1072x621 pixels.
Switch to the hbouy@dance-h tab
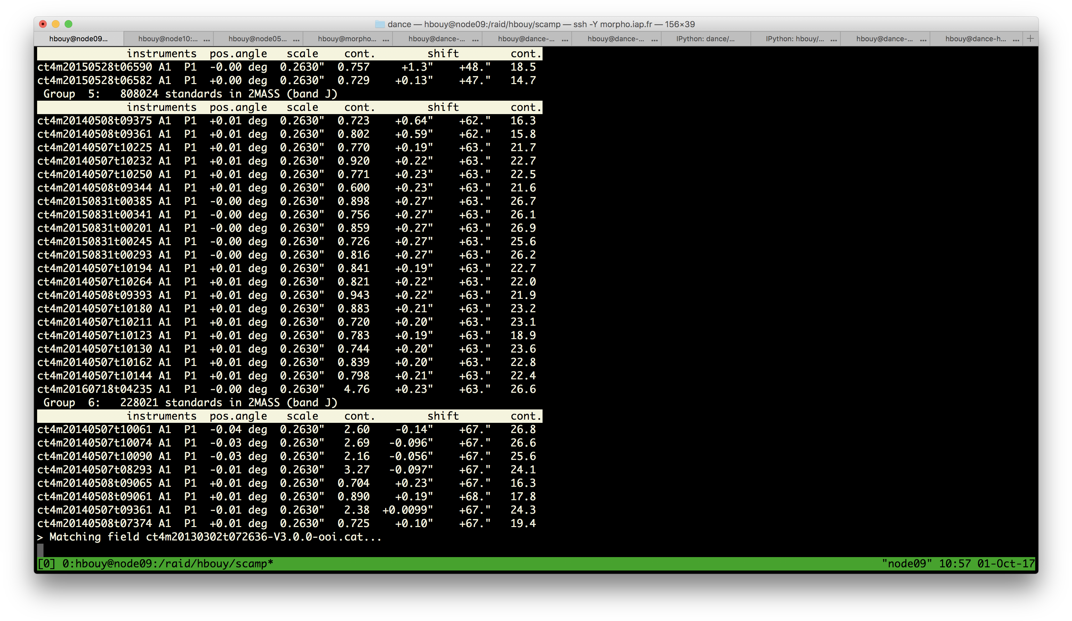pyautogui.click(x=976, y=39)
